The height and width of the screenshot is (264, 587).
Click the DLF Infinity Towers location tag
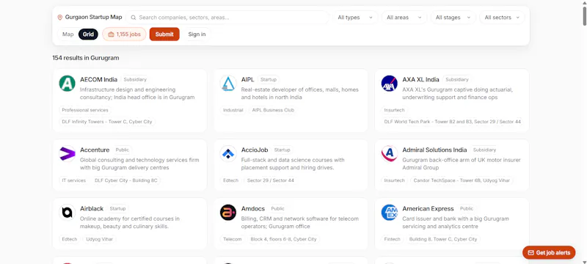click(x=107, y=122)
